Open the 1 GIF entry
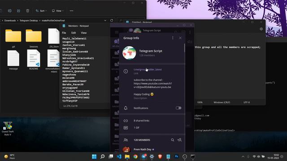Viewport: 287px width, 161px height. [136, 127]
